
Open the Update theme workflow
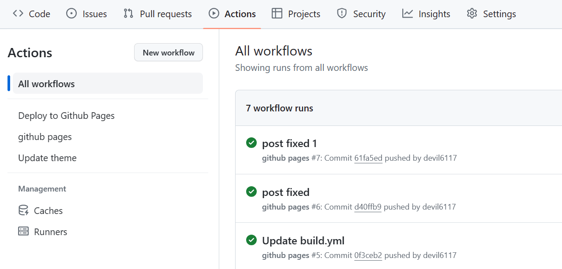coord(47,158)
